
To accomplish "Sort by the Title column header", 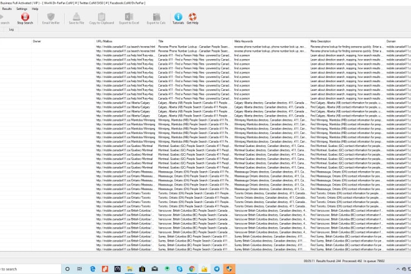I will tap(195, 41).
